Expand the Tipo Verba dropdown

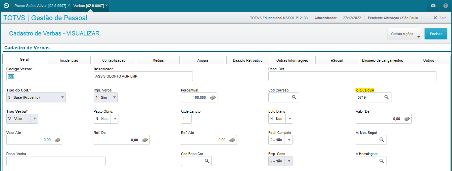click(x=34, y=119)
